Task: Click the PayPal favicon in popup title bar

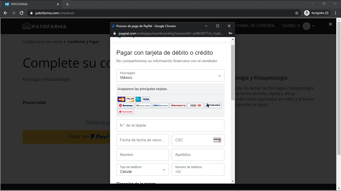Action: click(113, 26)
